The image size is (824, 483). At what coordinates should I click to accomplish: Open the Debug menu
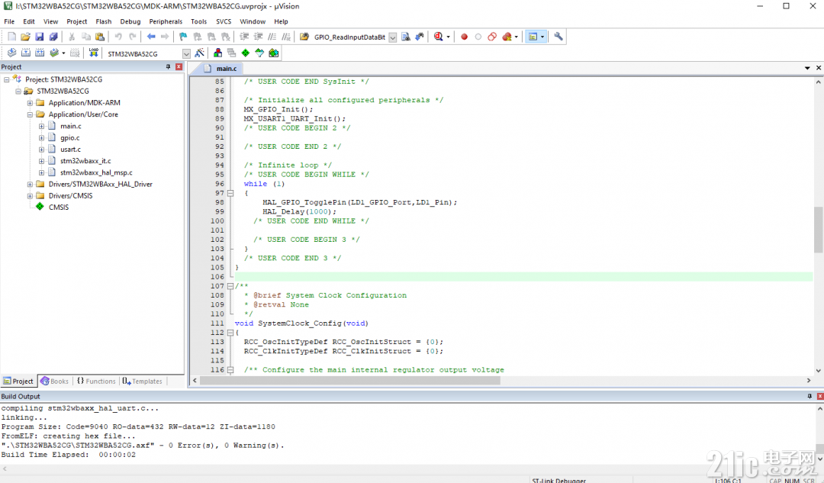click(130, 21)
